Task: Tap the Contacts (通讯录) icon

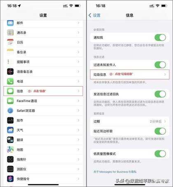Action: click(x=10, y=33)
